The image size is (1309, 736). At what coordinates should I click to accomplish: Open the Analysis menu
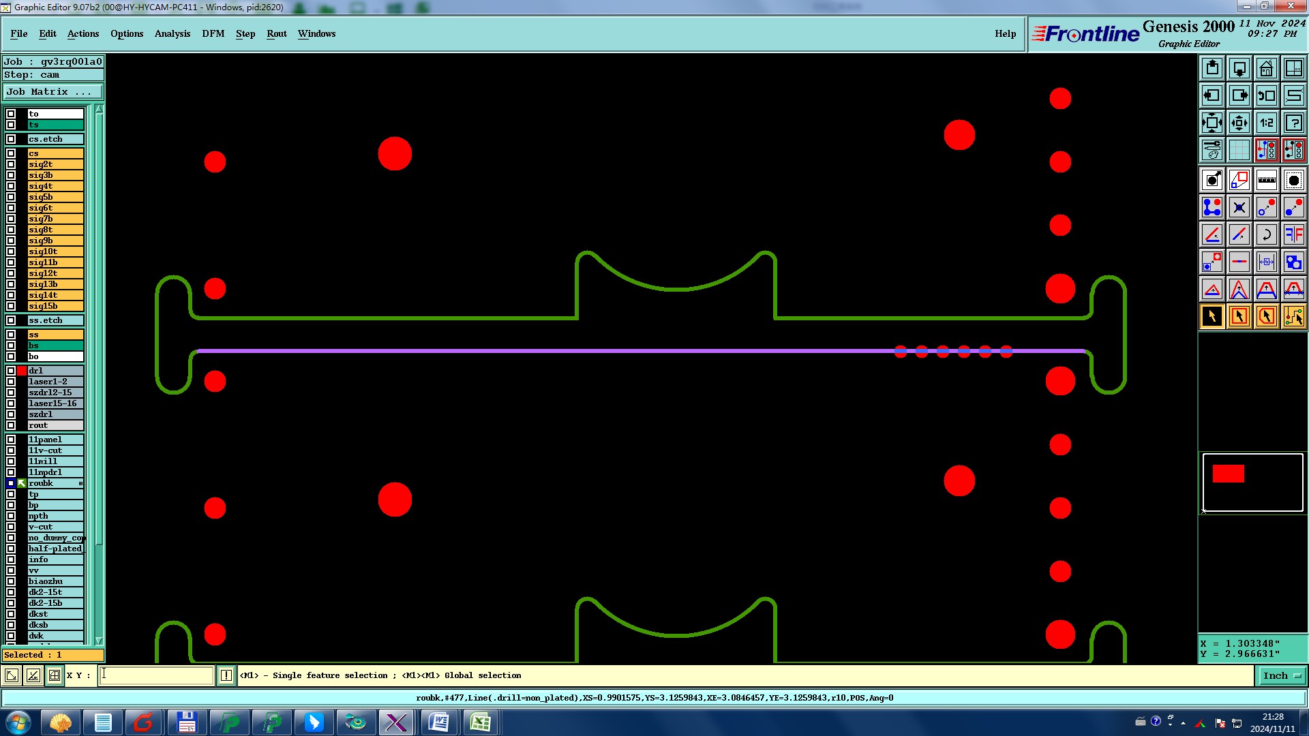(172, 33)
